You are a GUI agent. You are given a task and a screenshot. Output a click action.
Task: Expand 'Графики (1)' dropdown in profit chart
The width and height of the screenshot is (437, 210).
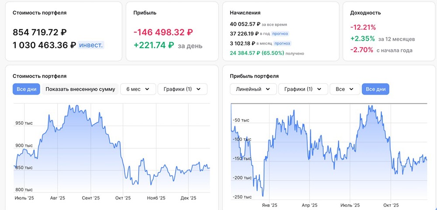point(303,89)
